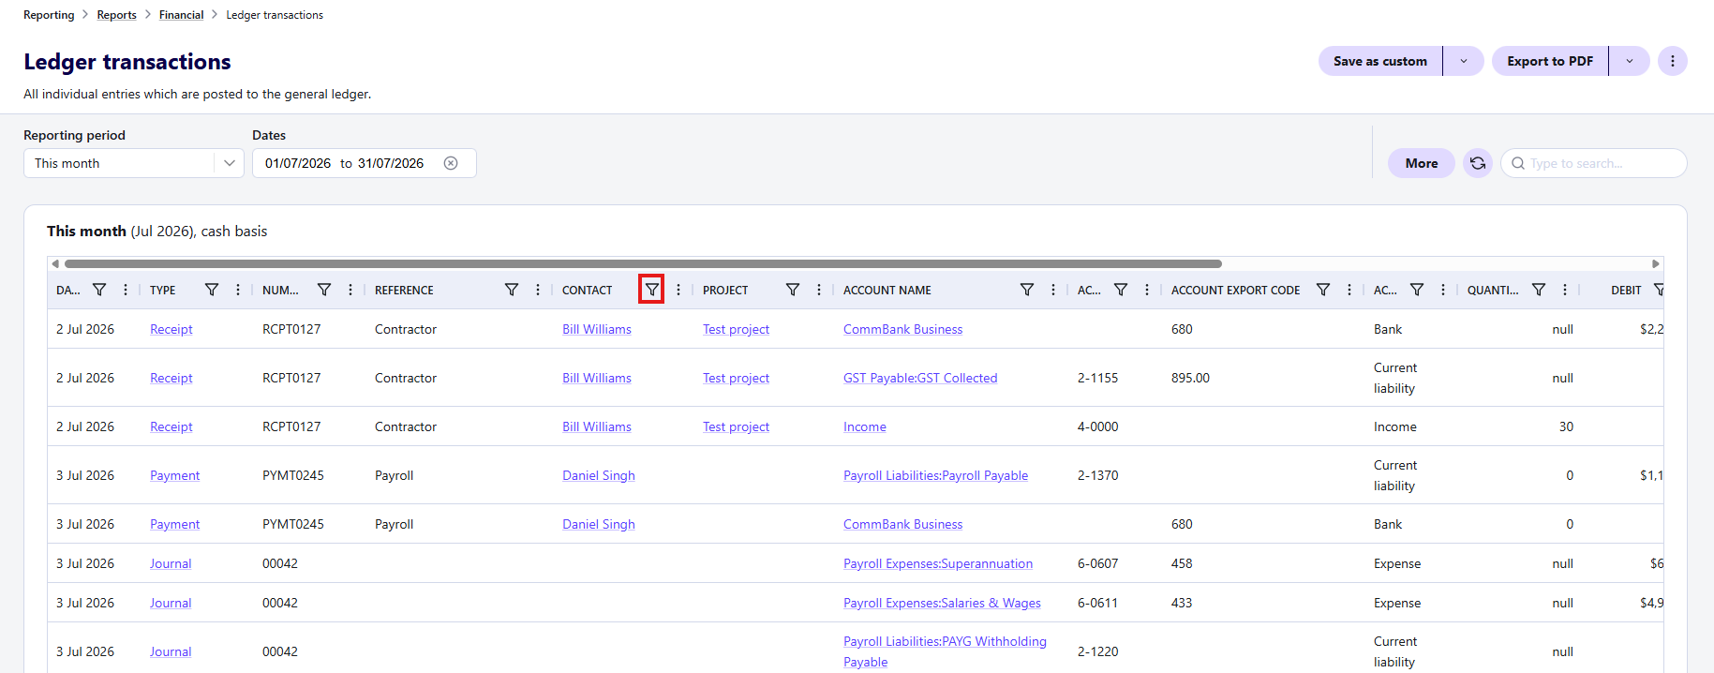
Task: Click the 4-0000 account code cell
Action: 1098,426
